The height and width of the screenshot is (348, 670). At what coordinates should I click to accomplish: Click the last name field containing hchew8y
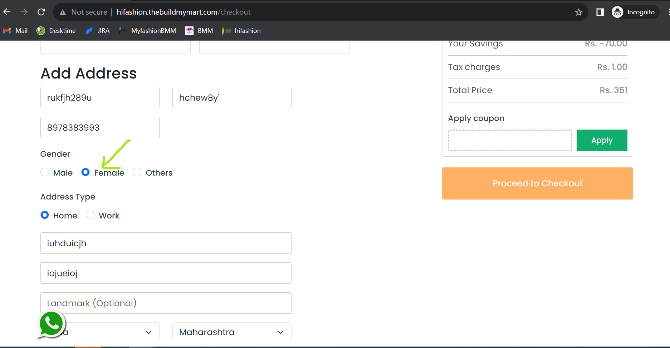(232, 97)
